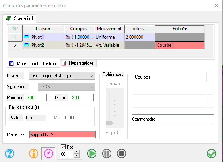Pause the simulation with the pause button
The height and width of the screenshot is (162, 223).
[x=107, y=154]
